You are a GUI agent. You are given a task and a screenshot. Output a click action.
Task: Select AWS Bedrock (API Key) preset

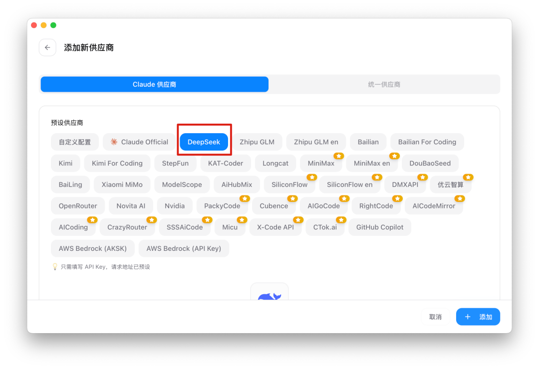[184, 248]
